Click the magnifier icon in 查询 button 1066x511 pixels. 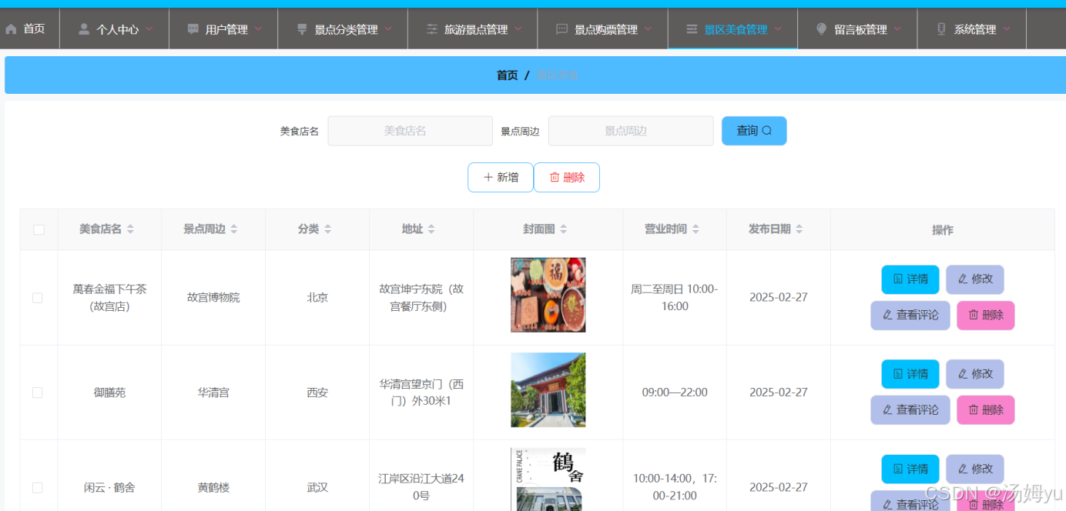click(766, 131)
